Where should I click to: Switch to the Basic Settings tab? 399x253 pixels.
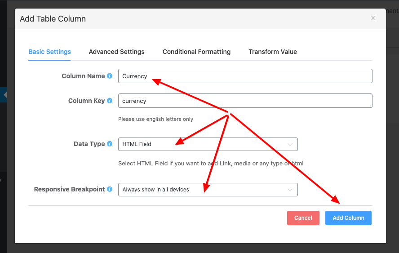click(49, 52)
